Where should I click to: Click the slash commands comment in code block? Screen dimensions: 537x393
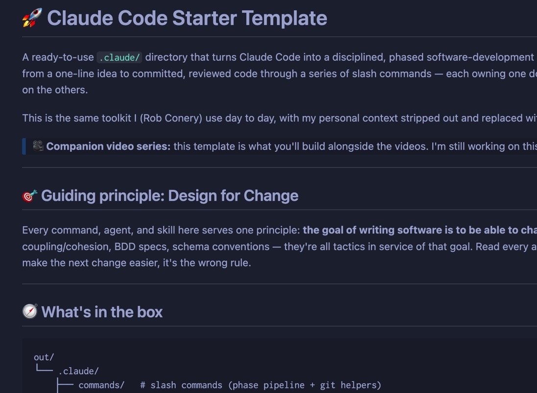(x=260, y=385)
